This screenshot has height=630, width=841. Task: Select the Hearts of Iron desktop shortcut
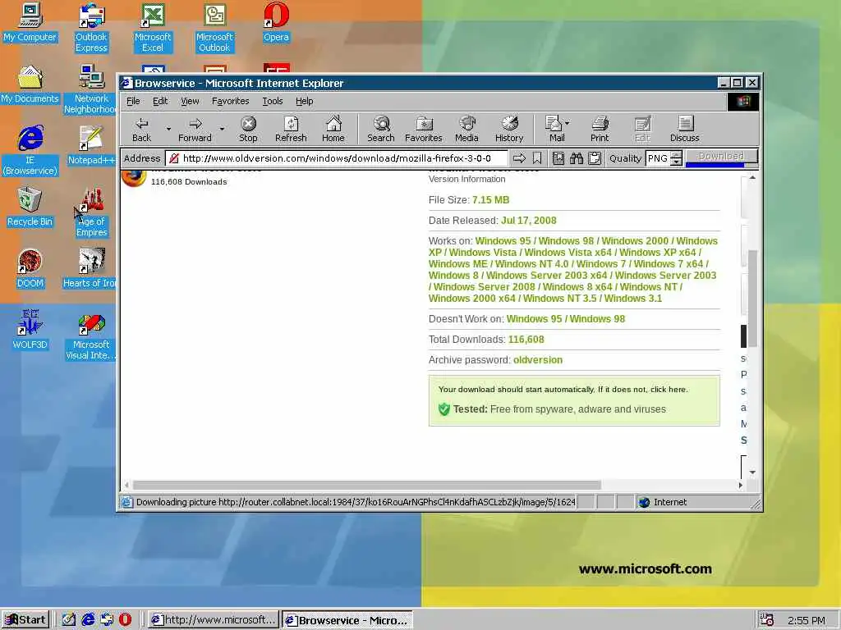90,268
